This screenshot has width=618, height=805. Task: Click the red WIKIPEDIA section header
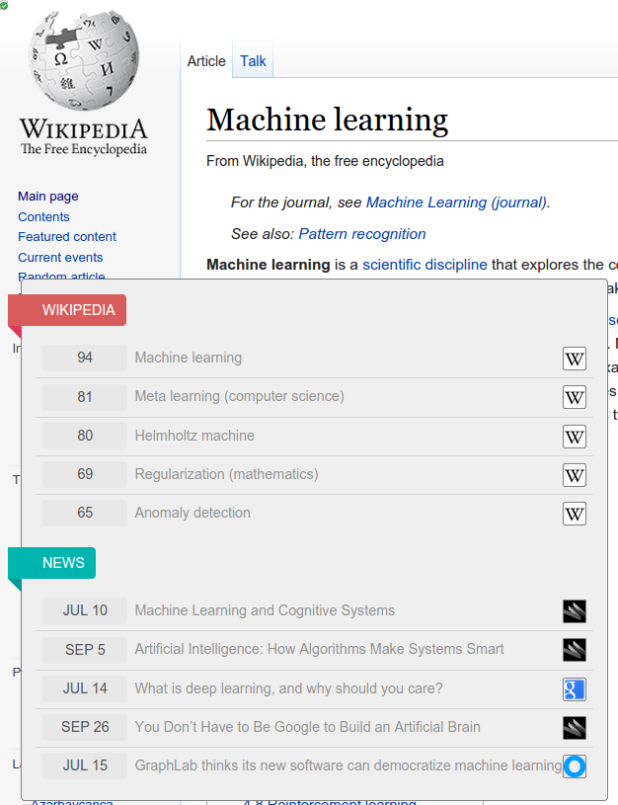[x=78, y=310]
